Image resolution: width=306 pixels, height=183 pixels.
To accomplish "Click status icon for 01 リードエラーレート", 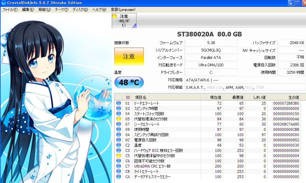I will [x=119, y=103].
